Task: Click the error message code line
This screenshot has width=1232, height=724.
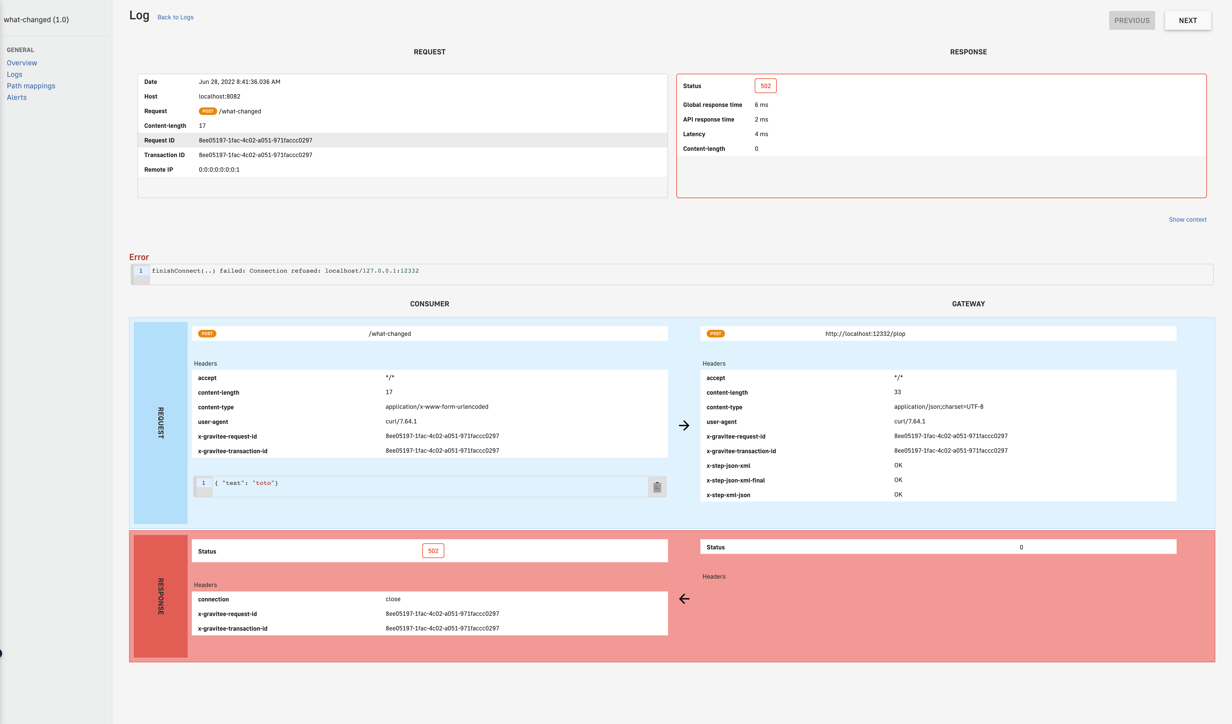Action: click(x=285, y=271)
